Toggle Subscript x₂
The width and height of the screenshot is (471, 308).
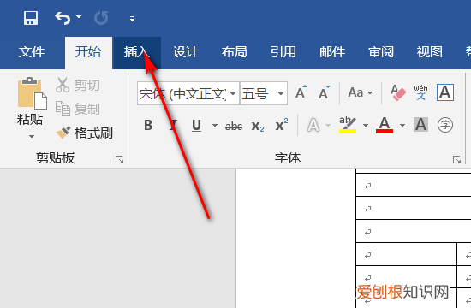[x=258, y=126]
